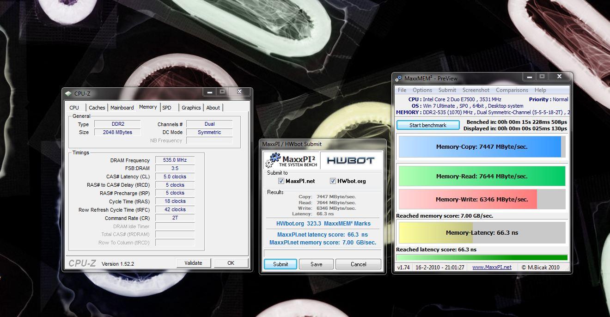Click the Intel Core 2 Duo E7500 CPU line

(455, 99)
